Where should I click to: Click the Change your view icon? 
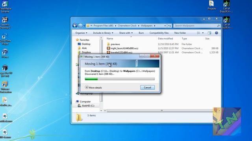click(198, 33)
